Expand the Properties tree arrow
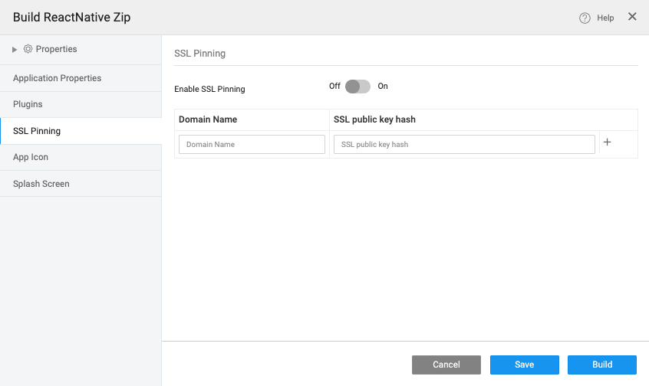649x386 pixels. point(15,50)
